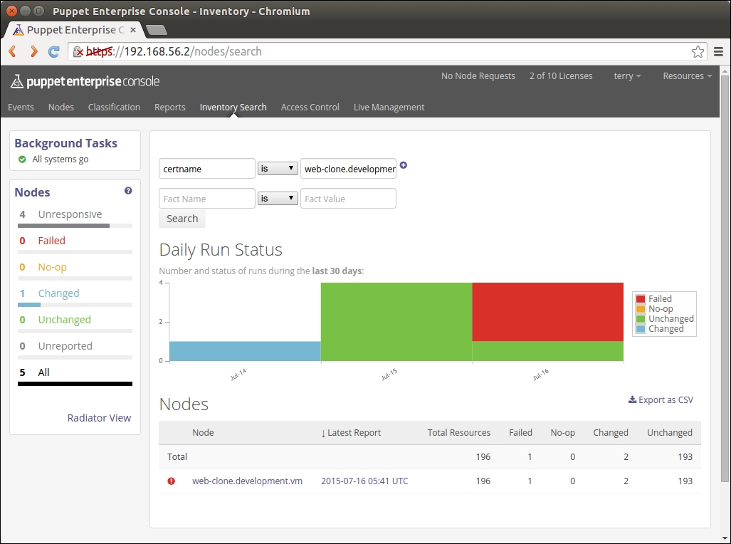Click the plus icon to add a search fact

404,165
